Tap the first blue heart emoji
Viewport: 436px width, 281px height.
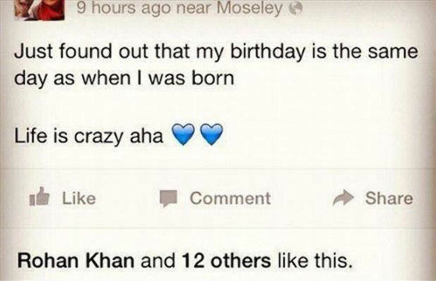tap(184, 135)
